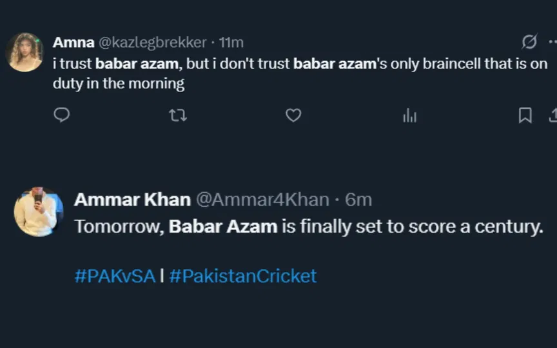
Task: Open Ammar Khan's profile picture
Action: (x=39, y=212)
